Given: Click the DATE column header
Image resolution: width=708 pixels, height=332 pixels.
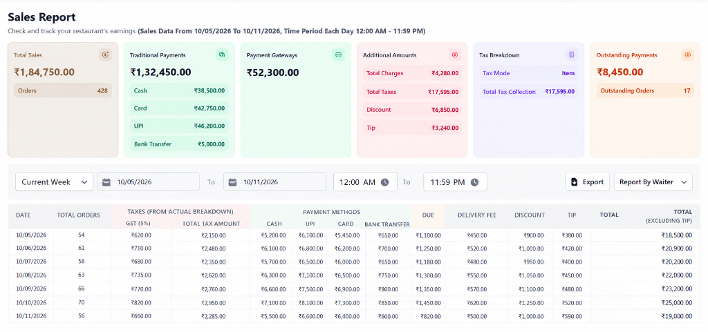Looking at the screenshot, I should coord(23,215).
